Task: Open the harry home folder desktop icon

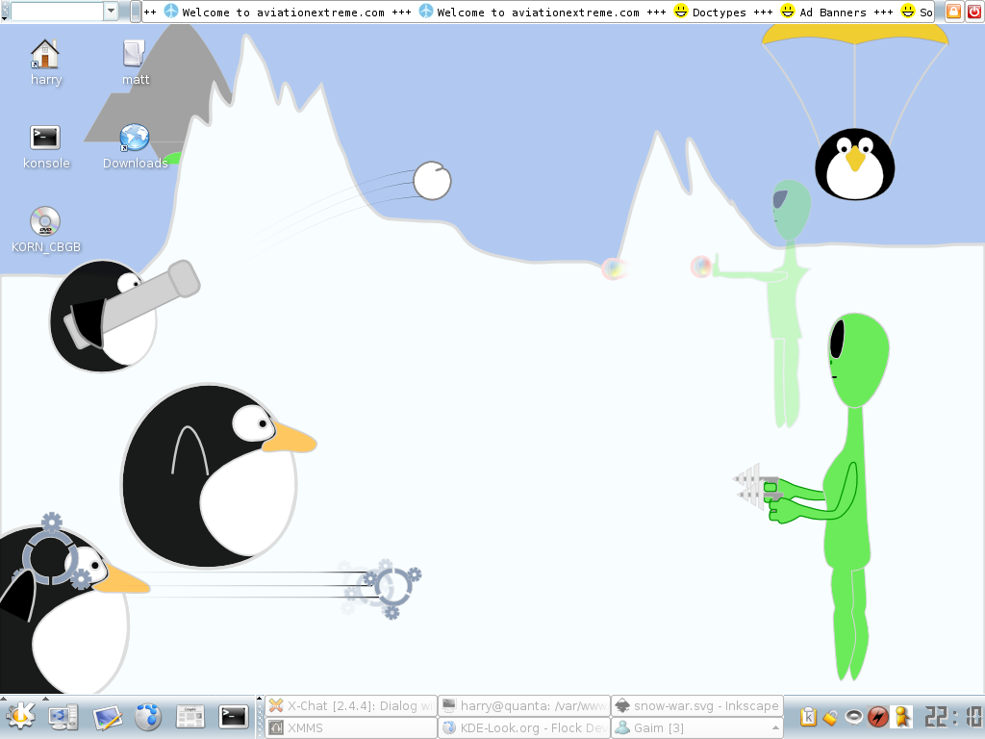Action: [45, 62]
